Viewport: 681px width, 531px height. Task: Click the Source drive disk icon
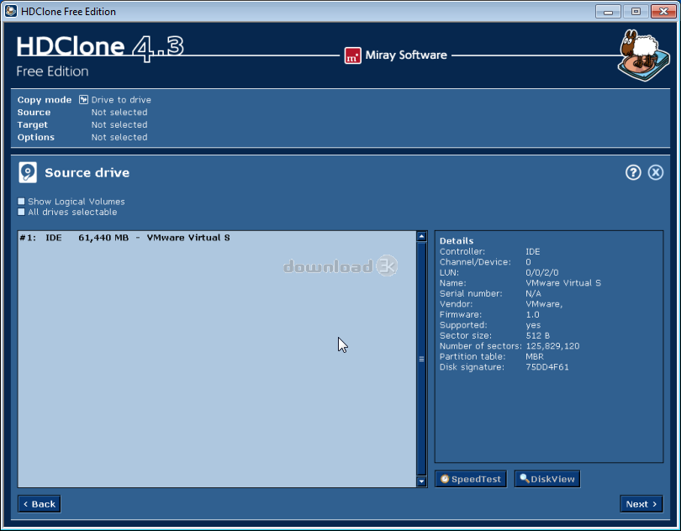(26, 172)
